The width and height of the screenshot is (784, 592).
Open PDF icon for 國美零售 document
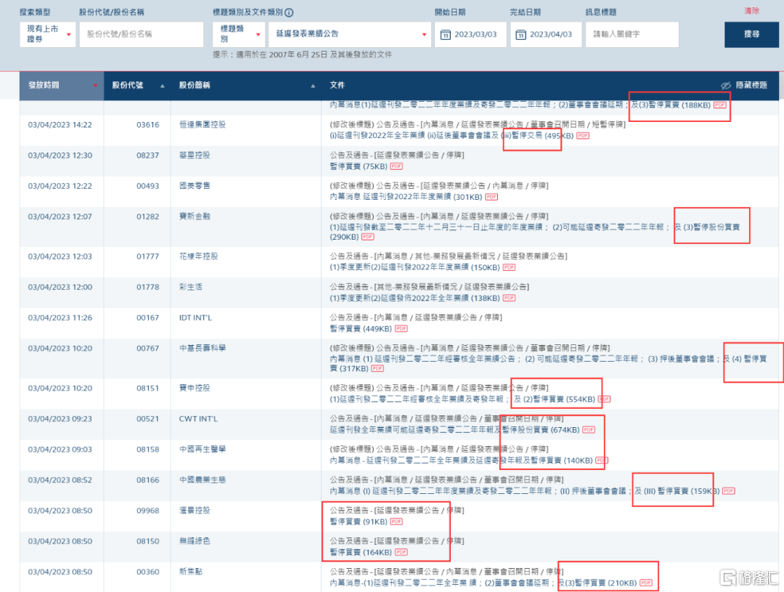[x=491, y=197]
